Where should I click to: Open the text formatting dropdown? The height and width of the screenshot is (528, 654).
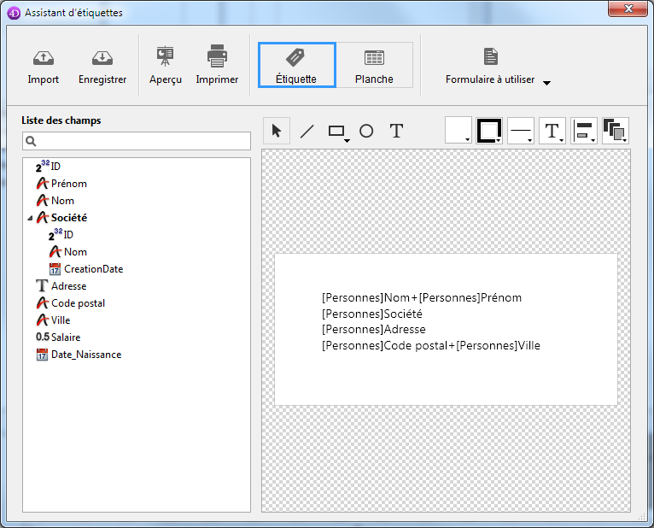point(552,131)
